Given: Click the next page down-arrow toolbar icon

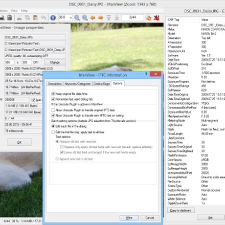Looking at the screenshot, I should coord(117,17).
